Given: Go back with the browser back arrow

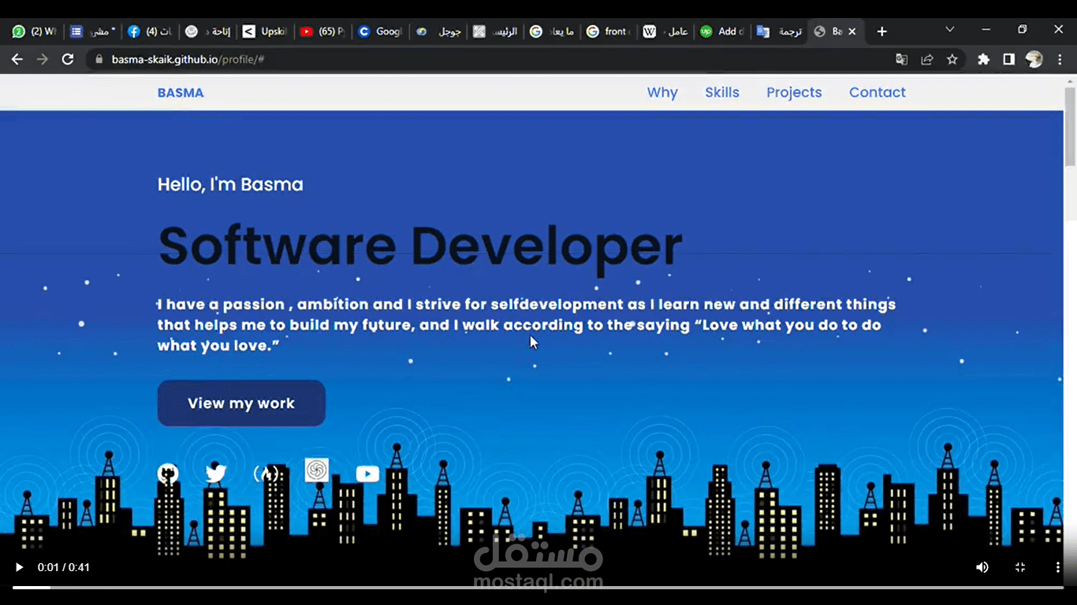Looking at the screenshot, I should point(17,59).
